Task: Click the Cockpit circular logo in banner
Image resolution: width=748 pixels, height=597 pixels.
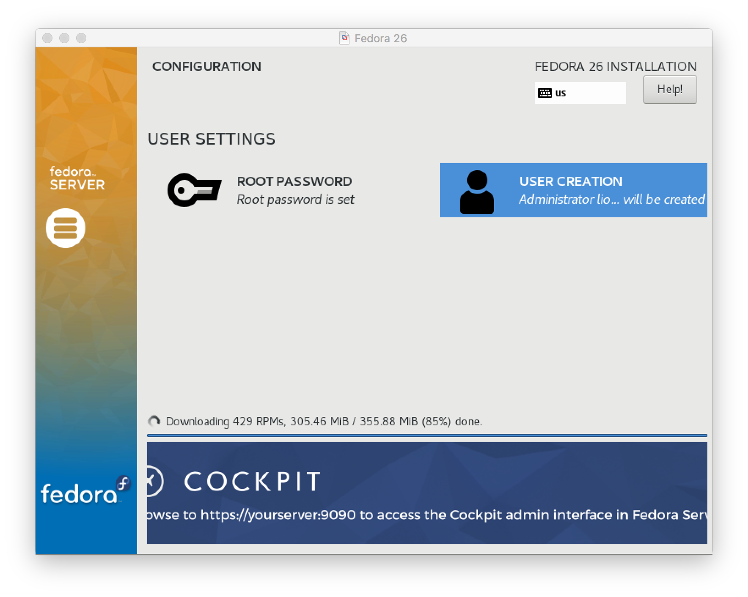Action: click(x=154, y=481)
